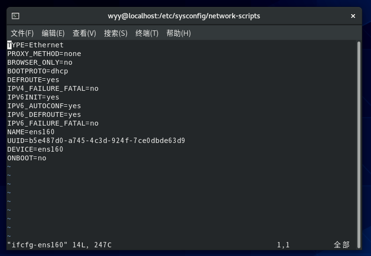Click the BROWSER_ONLY=no line
The width and height of the screenshot is (371, 256).
(40, 62)
